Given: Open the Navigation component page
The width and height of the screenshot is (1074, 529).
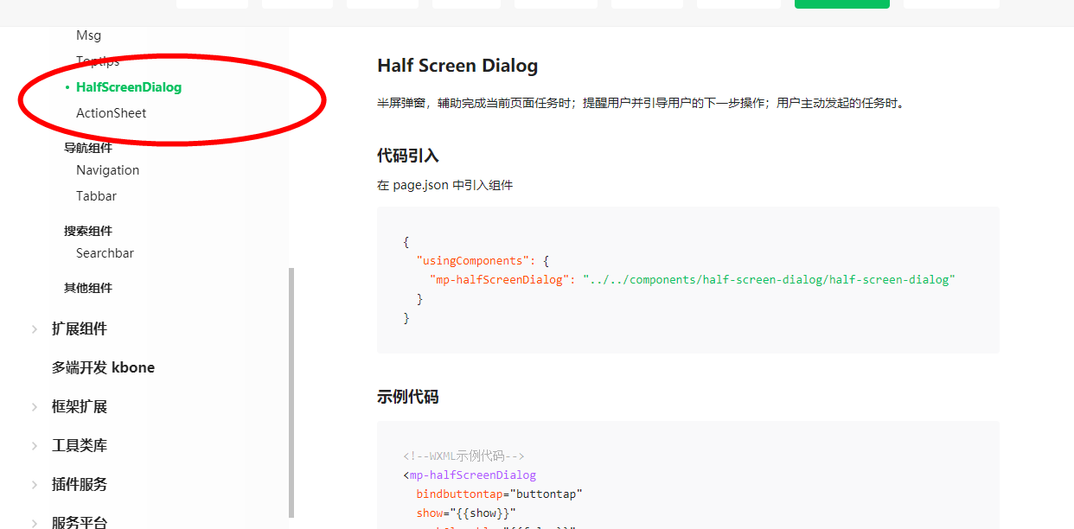Looking at the screenshot, I should pos(107,170).
